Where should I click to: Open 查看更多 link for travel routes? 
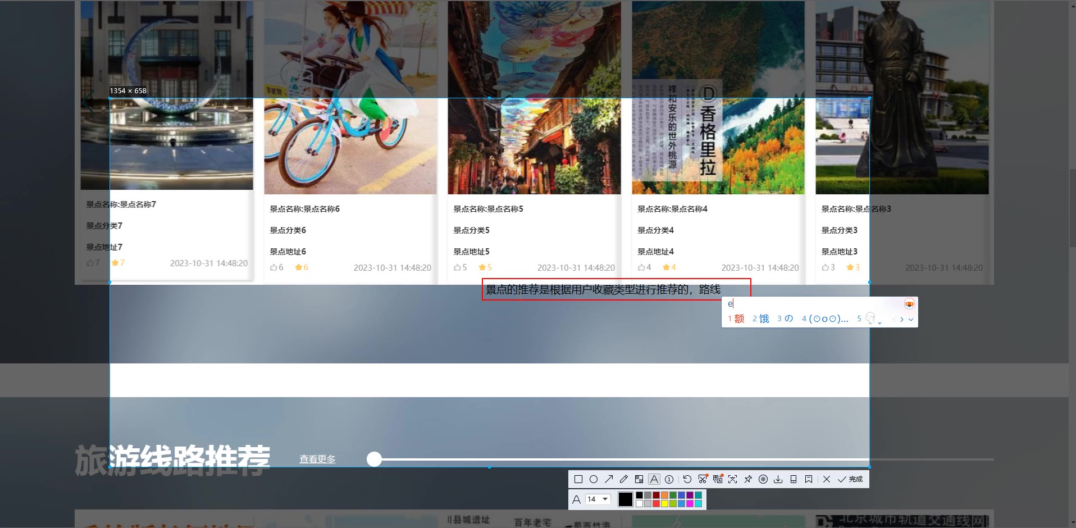(317, 459)
